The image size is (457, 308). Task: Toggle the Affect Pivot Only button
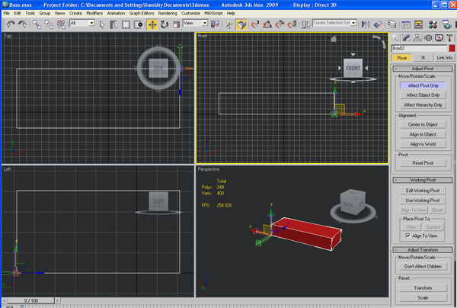point(423,85)
